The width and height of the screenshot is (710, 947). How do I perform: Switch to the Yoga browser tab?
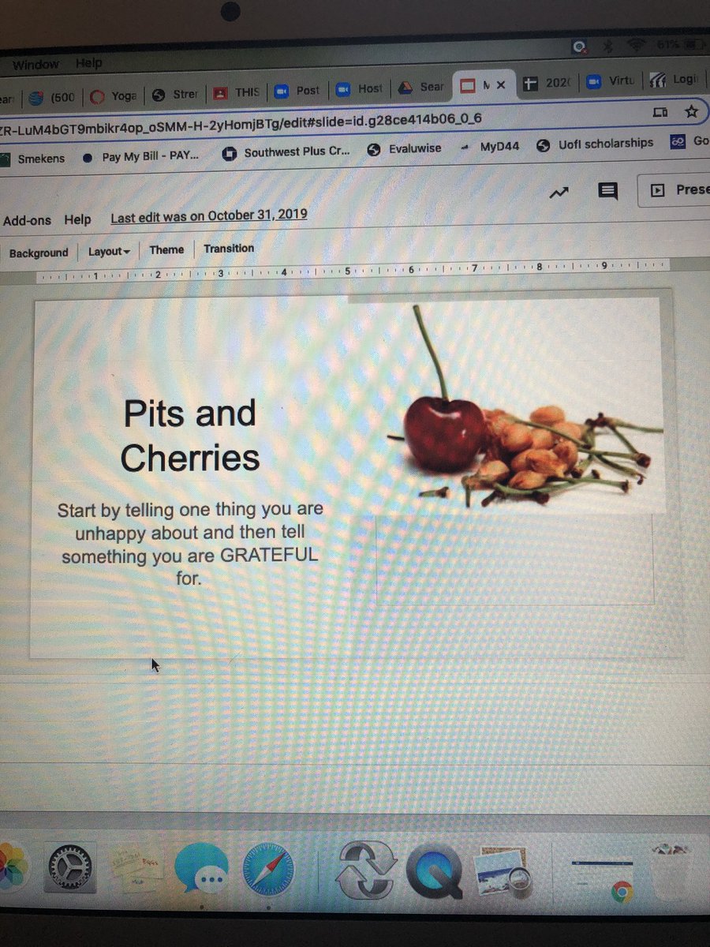pyautogui.click(x=113, y=95)
